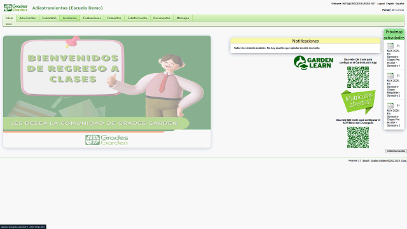Click the Matrículas abertas badge
The width and height of the screenshot is (407, 229).
point(359,102)
